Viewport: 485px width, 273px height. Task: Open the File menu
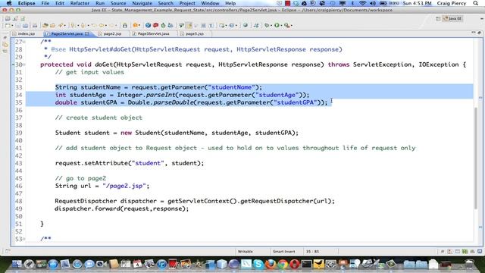(45, 3)
